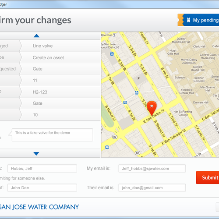Click the 'Science' building label on map
219x219 pixels.
180,78
